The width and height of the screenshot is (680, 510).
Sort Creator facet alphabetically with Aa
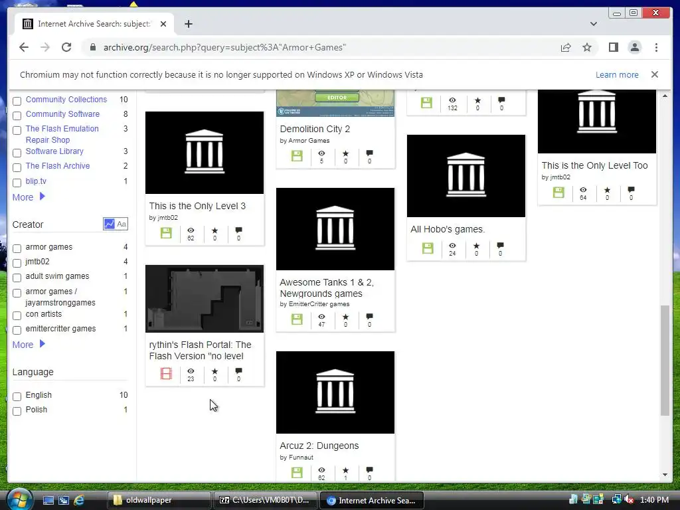pyautogui.click(x=122, y=224)
